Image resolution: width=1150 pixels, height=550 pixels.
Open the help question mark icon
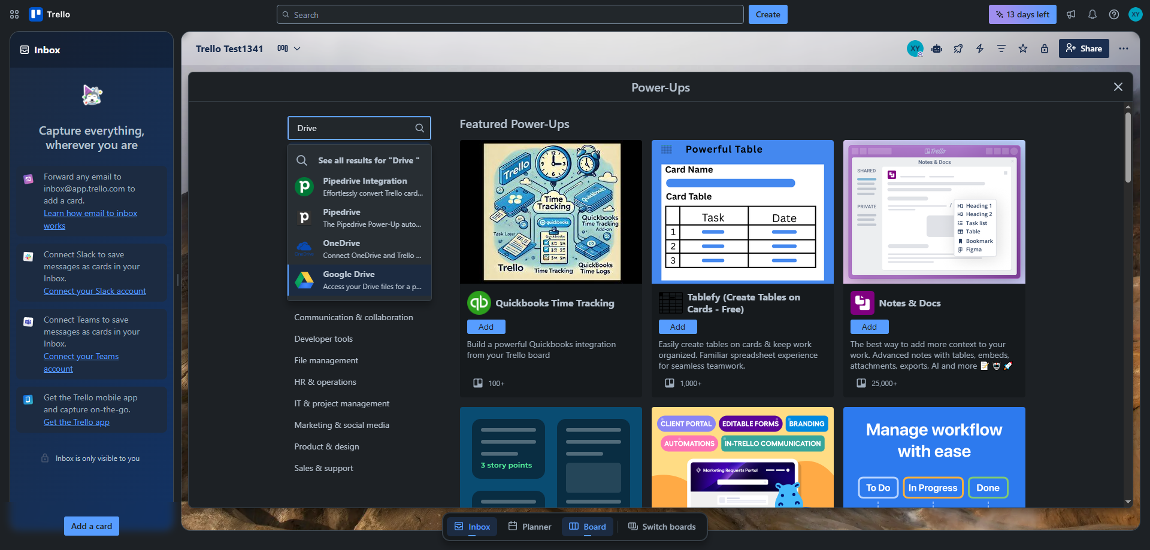point(1114,14)
